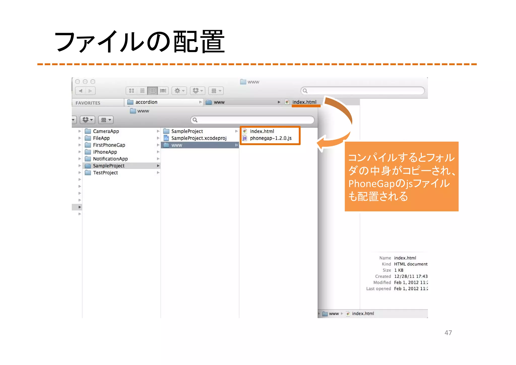Open the NotificationApp folder
This screenshot has height=365, width=516.
(x=110, y=159)
